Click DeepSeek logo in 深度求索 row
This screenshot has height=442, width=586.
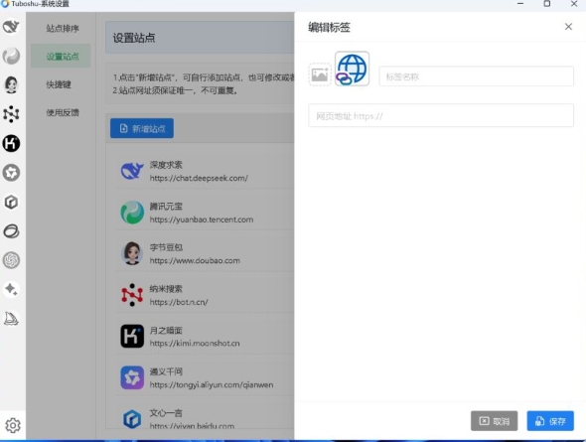point(132,171)
